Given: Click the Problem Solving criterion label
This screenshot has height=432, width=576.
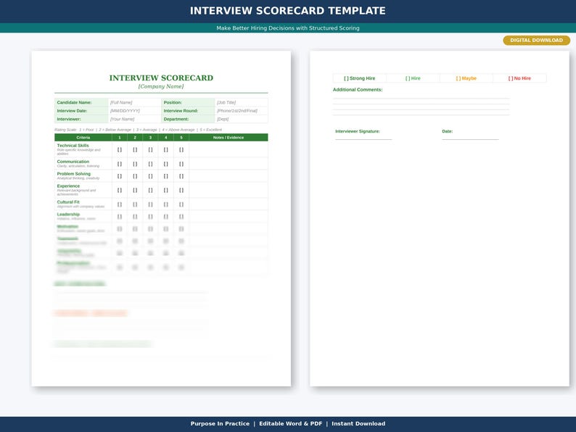Looking at the screenshot, I should 74,174.
